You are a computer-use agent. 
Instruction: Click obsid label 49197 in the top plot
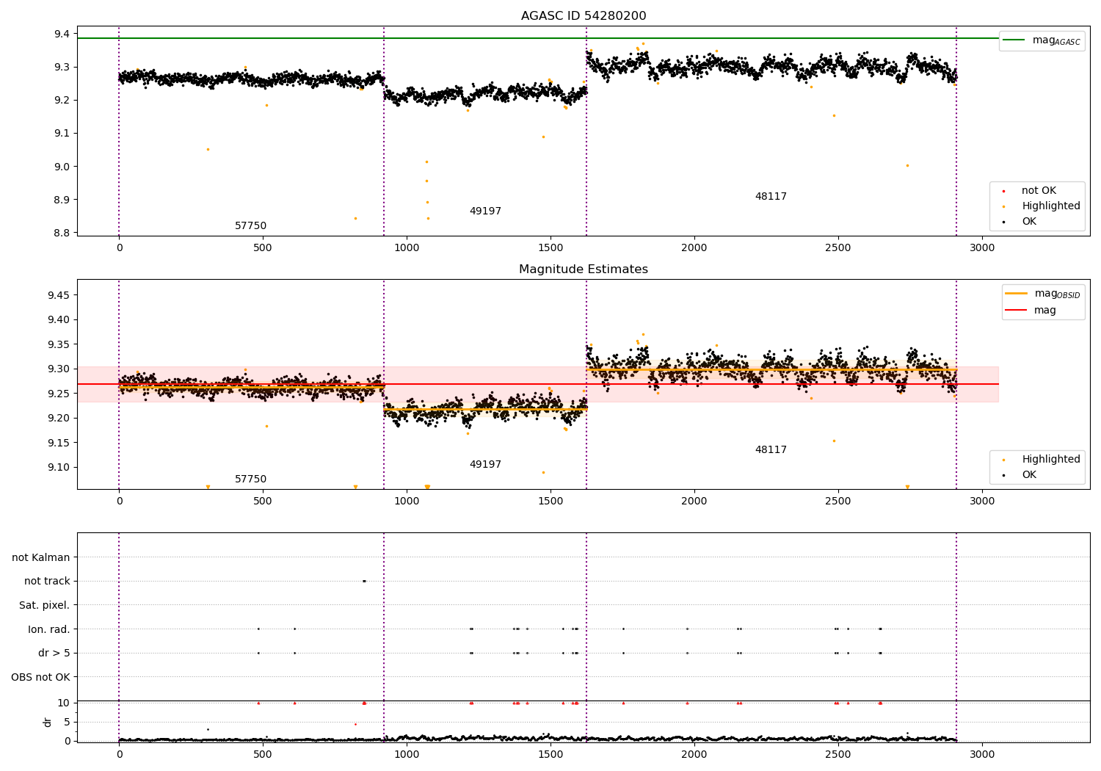click(485, 211)
